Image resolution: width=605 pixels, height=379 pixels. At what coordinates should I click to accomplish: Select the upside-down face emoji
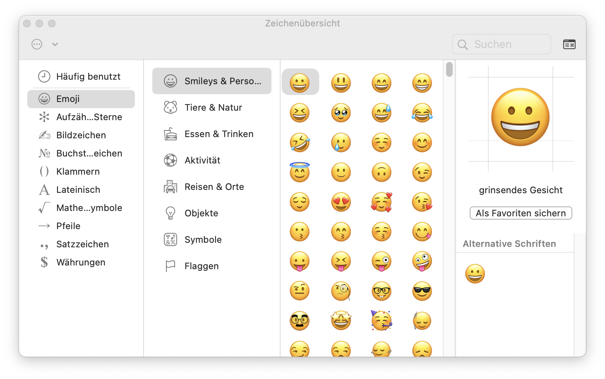click(382, 172)
